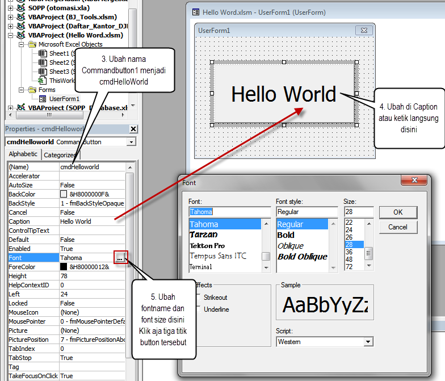This screenshot has height=381, width=445.
Task: Click Cancel in the Font dialog
Action: coord(398,227)
